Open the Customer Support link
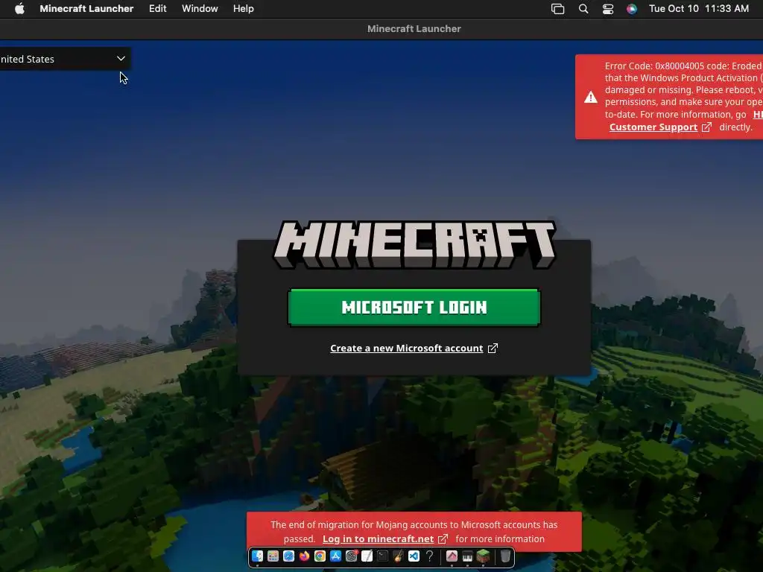The image size is (763, 572). 653,127
